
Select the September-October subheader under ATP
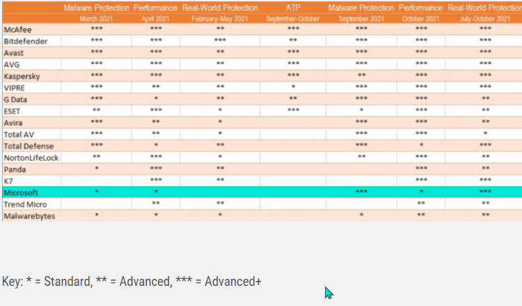[293, 19]
